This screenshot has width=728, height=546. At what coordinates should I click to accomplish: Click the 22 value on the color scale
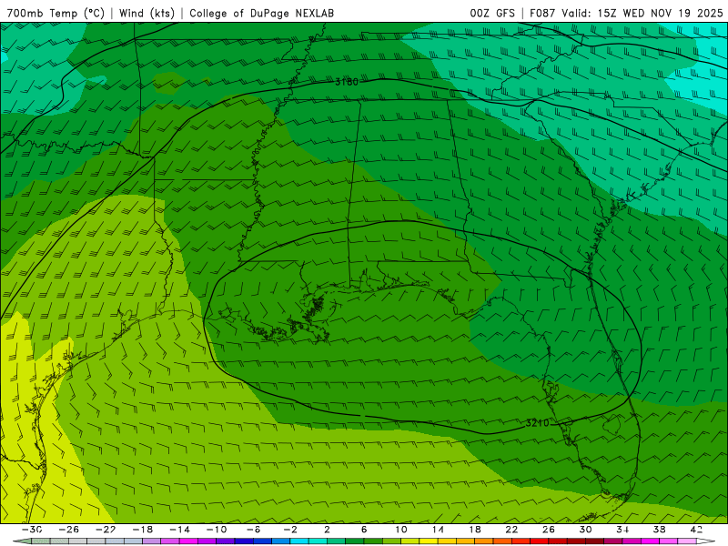coord(511,530)
